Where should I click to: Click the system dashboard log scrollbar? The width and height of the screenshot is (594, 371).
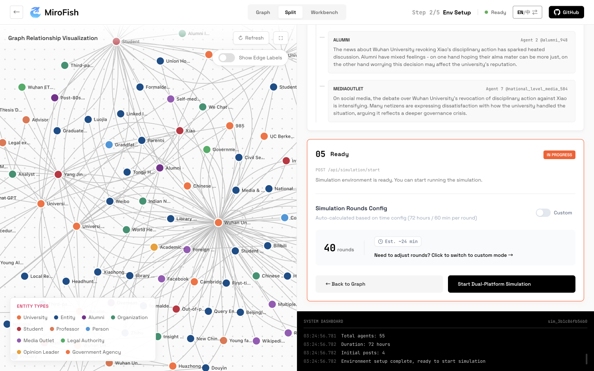587,359
